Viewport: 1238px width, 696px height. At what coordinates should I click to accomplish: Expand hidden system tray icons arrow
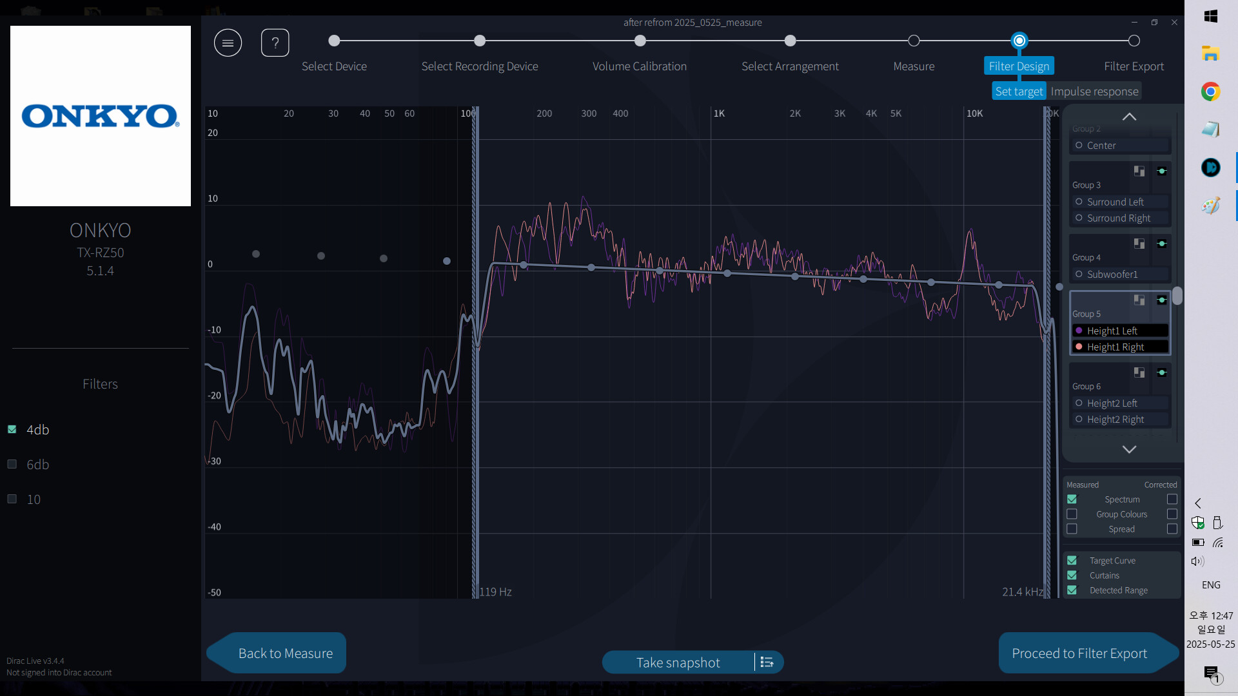tap(1197, 503)
